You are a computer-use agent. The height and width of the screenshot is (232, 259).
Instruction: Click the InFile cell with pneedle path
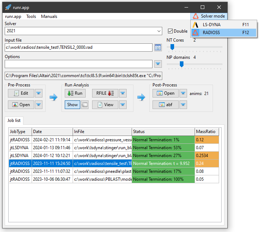pos(102,171)
